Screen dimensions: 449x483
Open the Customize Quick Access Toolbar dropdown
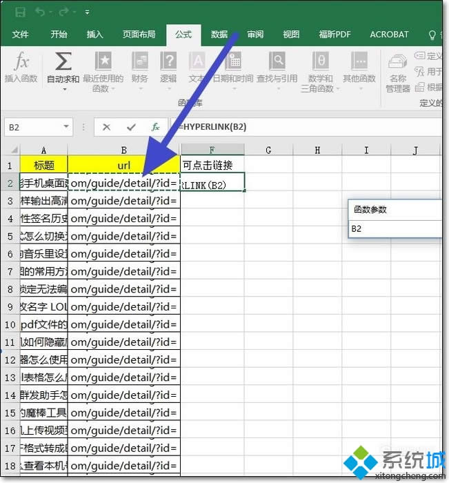point(87,12)
